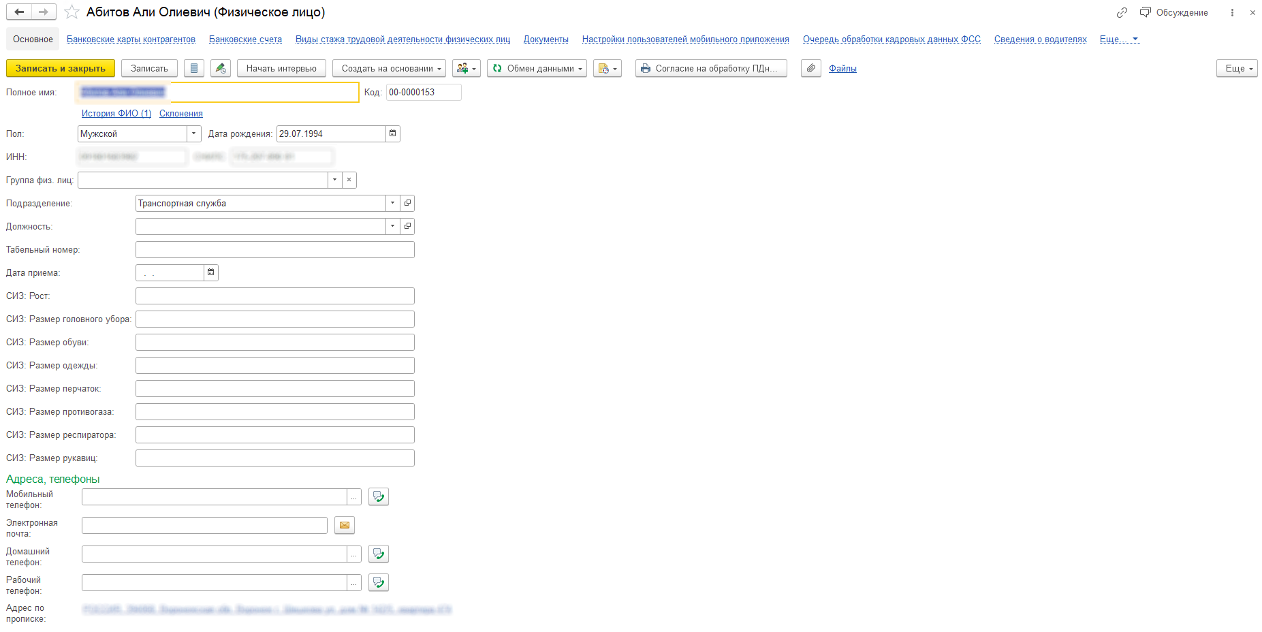Open the attached files paperclip icon
The image size is (1262, 632).
[810, 68]
